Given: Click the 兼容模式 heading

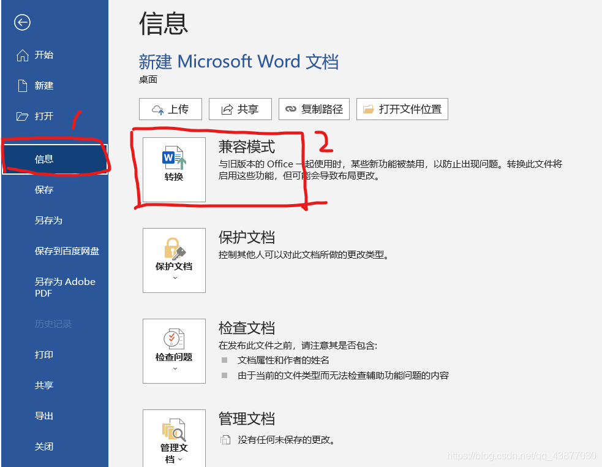Looking at the screenshot, I should click(246, 147).
